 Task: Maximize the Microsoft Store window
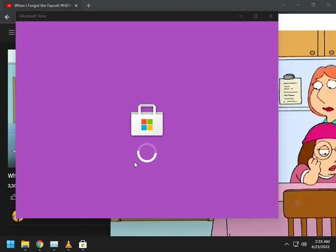255,16
